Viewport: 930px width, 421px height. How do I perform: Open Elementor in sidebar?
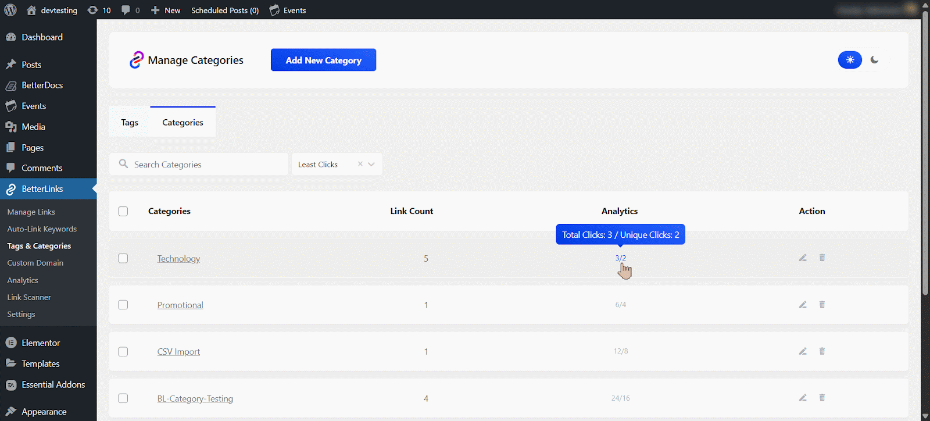coord(48,343)
